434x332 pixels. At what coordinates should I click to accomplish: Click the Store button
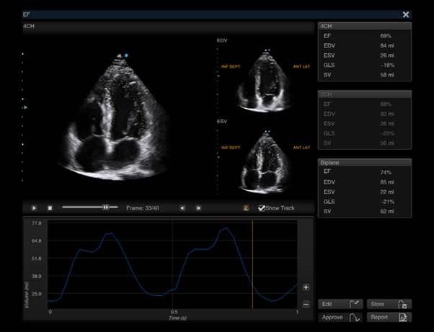[389, 304]
